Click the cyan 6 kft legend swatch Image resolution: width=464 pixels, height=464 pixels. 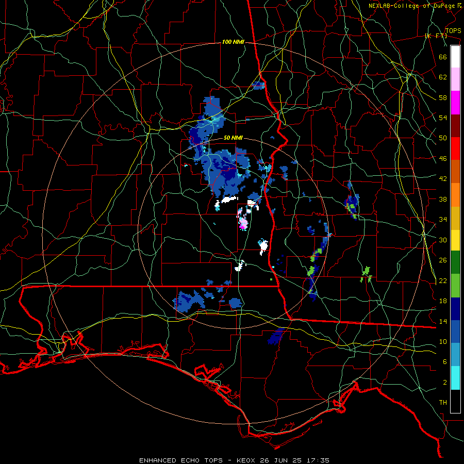coord(455,378)
